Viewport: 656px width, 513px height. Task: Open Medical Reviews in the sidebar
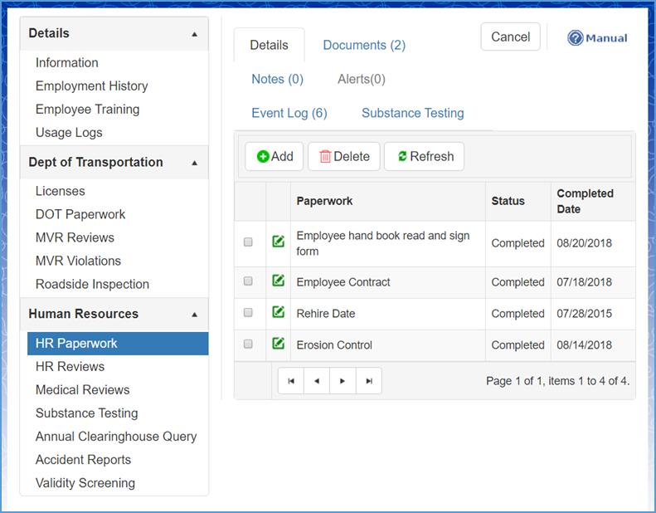(82, 389)
